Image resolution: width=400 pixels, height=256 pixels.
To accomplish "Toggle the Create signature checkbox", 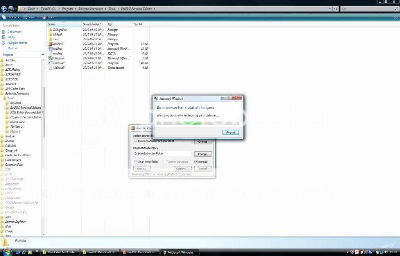I will tap(165, 162).
